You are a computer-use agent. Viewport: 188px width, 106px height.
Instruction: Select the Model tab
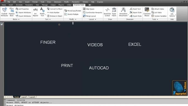[x=16, y=97]
